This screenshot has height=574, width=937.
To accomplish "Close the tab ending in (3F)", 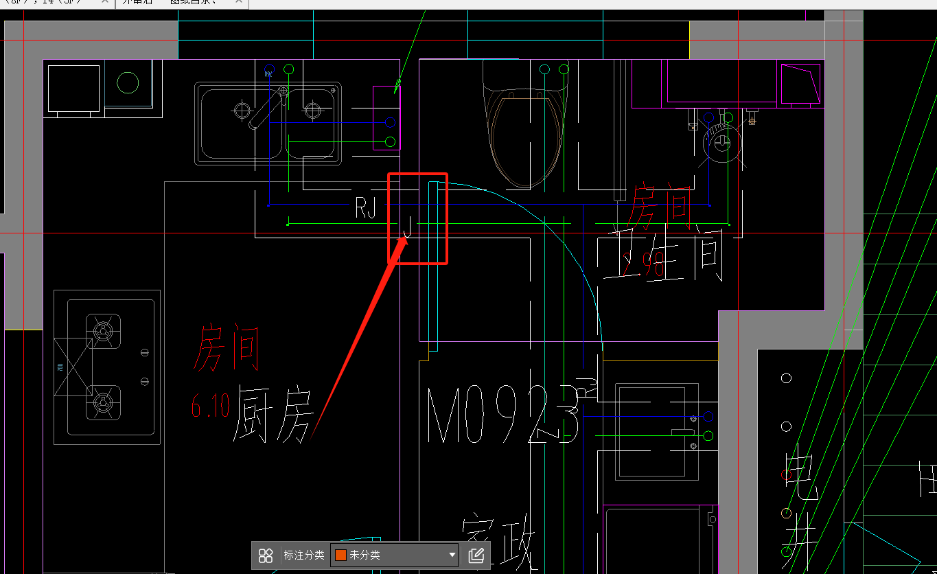I will (x=105, y=2).
